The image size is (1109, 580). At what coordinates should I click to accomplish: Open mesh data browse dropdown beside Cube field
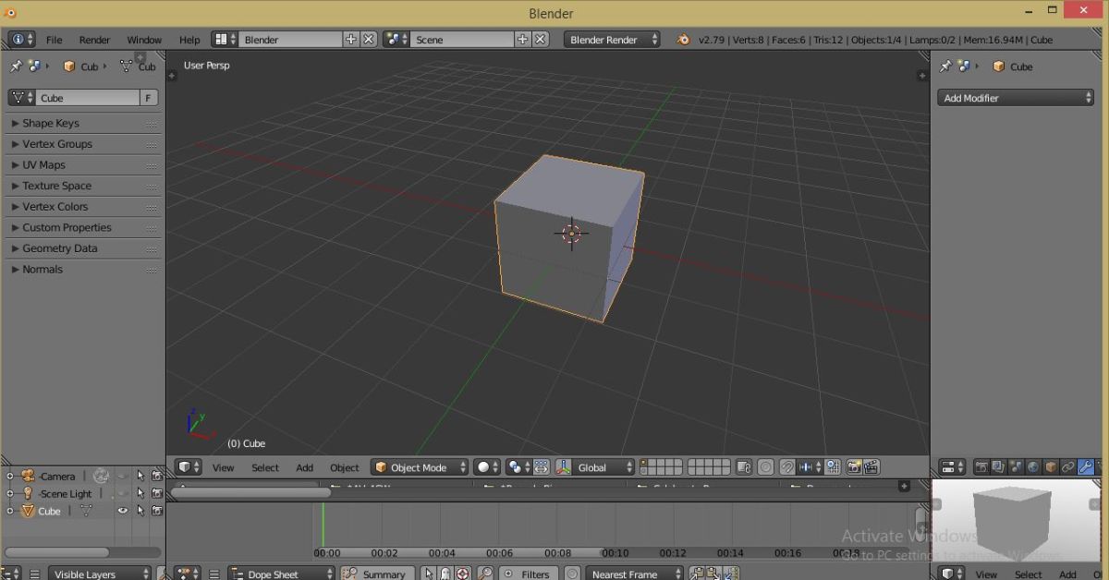[x=22, y=98]
